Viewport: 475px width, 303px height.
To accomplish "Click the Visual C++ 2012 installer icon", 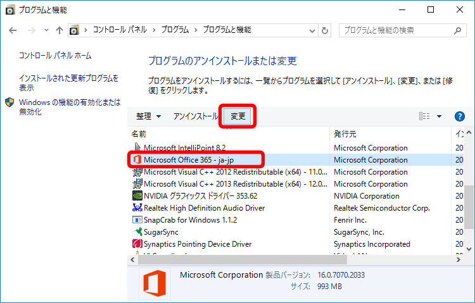I will coord(137,171).
